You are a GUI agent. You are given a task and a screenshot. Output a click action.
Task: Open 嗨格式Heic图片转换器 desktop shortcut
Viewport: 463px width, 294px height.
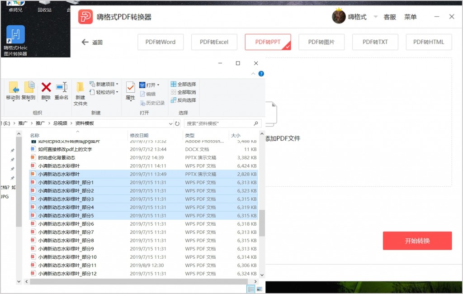[16, 41]
